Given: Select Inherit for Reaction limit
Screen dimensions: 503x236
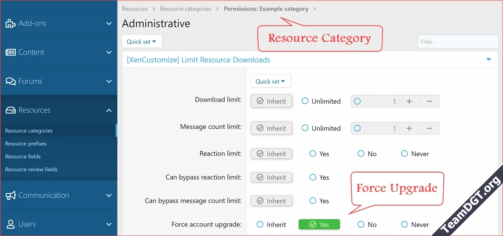Looking at the screenshot, I should (x=271, y=154).
